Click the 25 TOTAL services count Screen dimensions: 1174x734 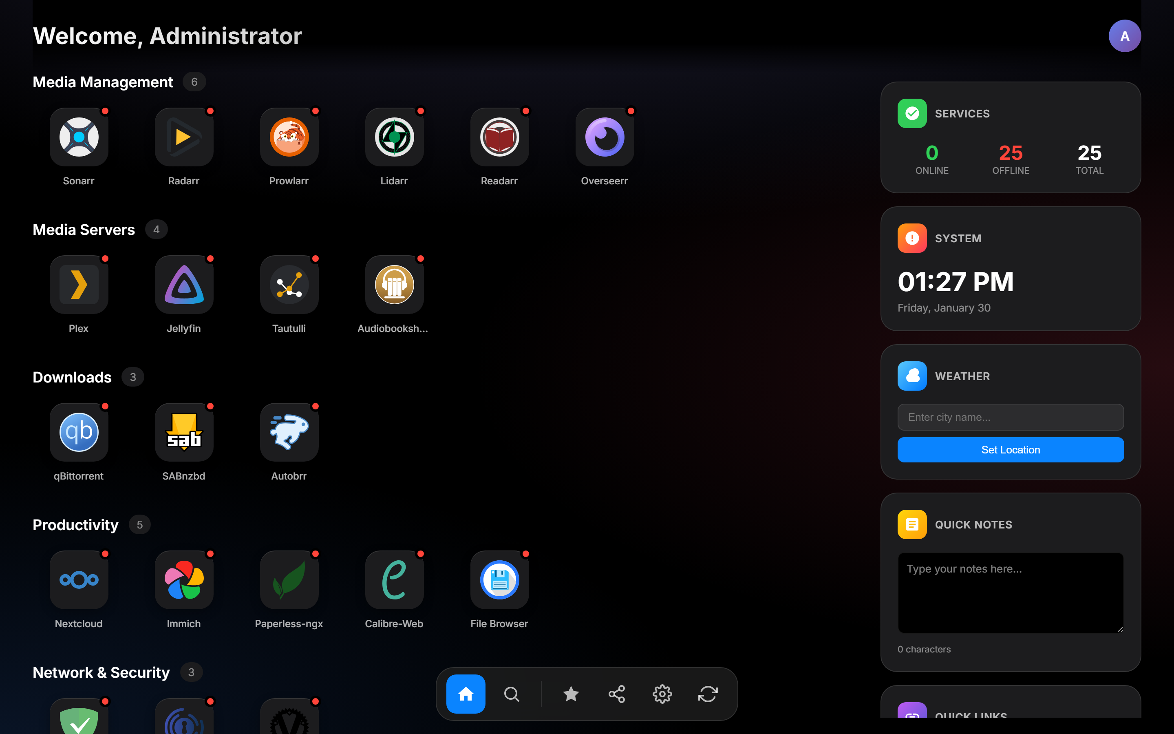(1090, 159)
